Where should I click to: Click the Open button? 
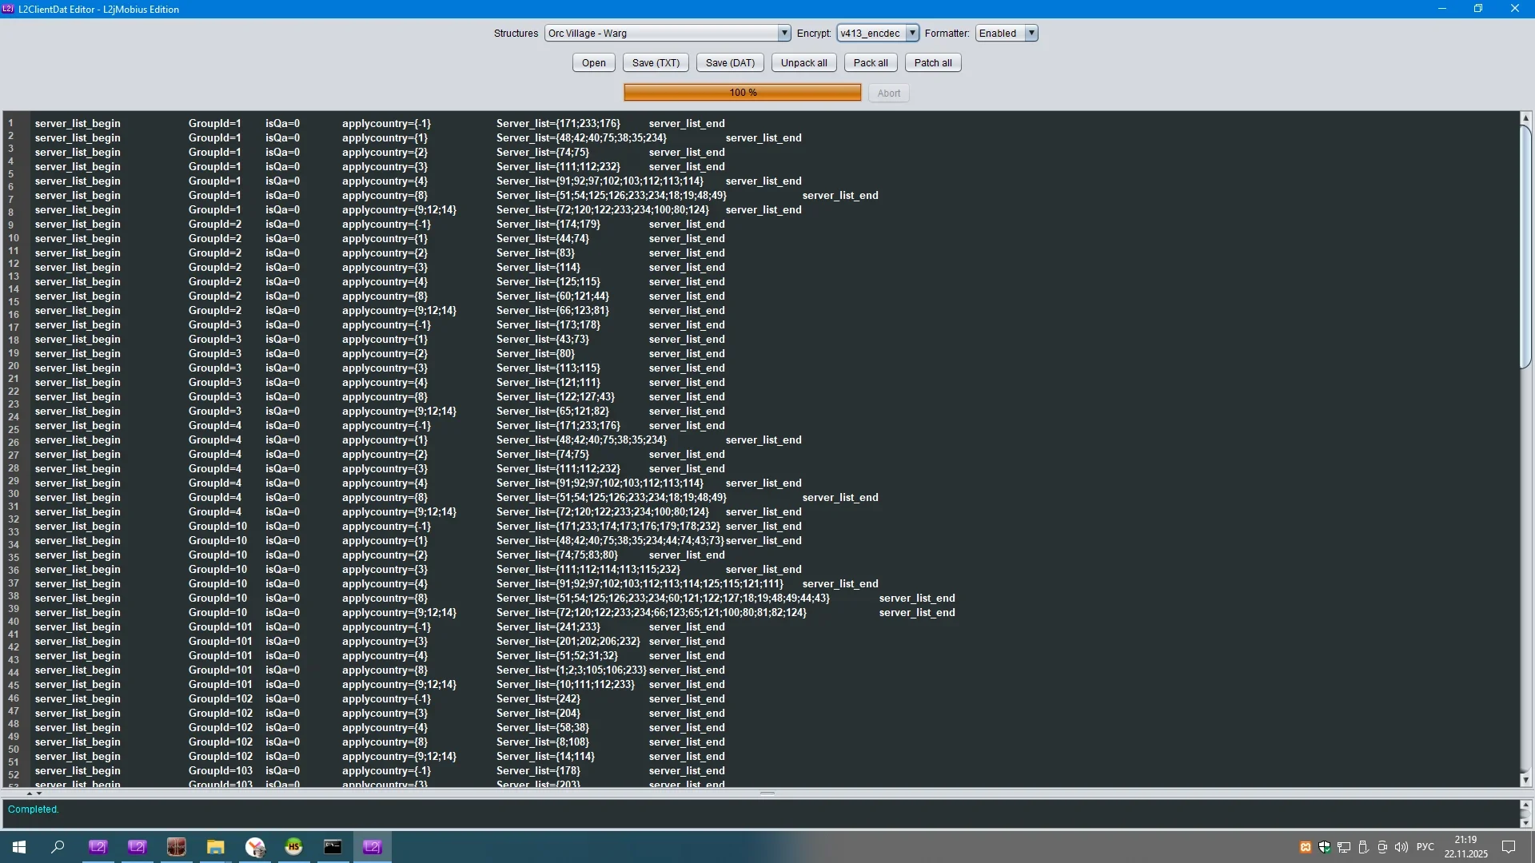click(593, 63)
